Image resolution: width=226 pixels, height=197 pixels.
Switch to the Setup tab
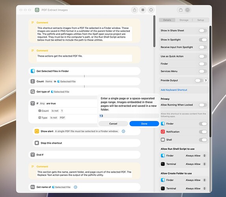(x=200, y=20)
